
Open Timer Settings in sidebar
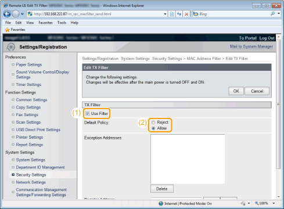tap(28, 85)
